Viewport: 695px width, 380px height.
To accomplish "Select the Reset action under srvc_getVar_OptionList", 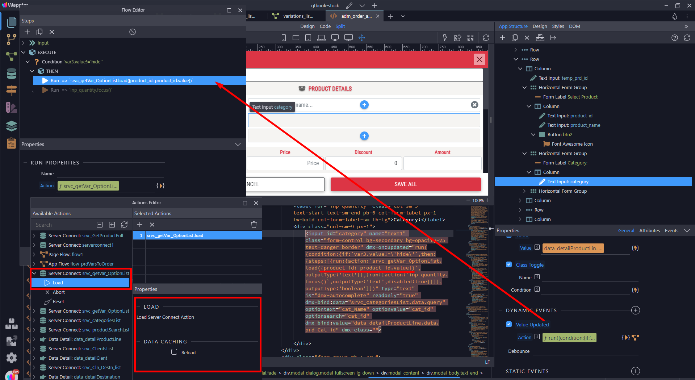I will tap(58, 301).
